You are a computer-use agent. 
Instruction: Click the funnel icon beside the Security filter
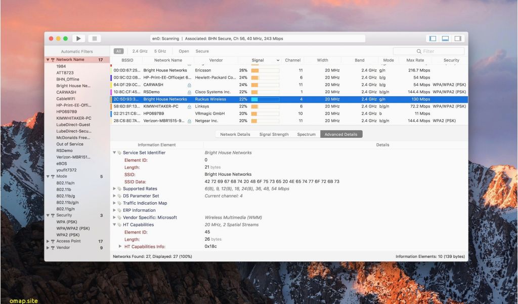pyautogui.click(x=53, y=215)
